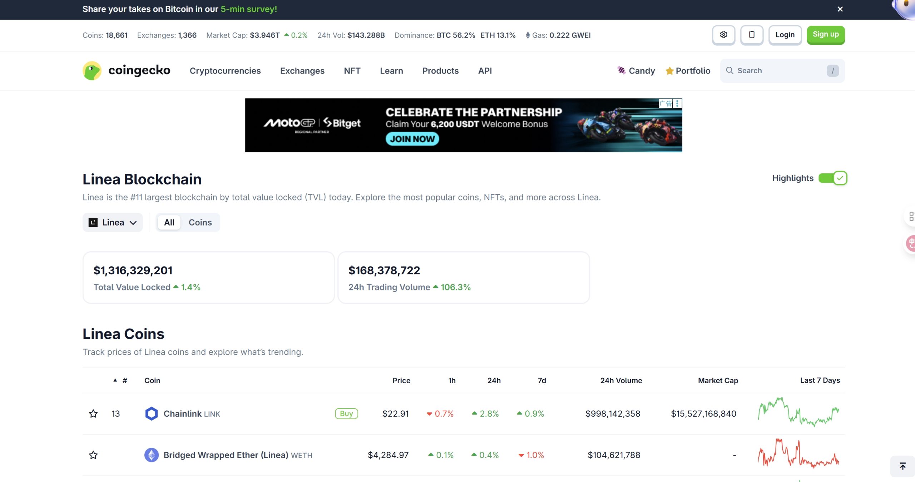Click the $1,316,329,201 Total Value Locked card
915x482 pixels.
tap(209, 278)
